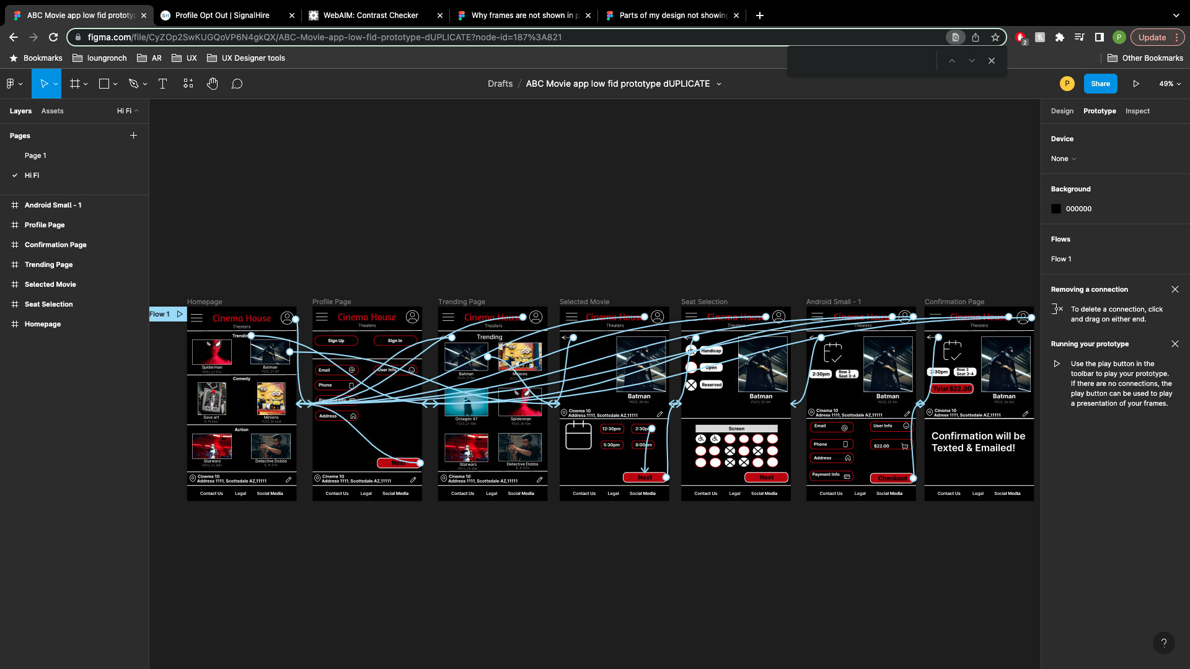Screen dimensions: 1190x669
Task: Click the Assets panel tab
Action: point(51,110)
